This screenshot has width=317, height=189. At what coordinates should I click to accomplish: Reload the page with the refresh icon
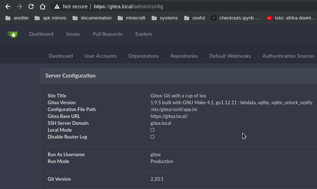point(31,6)
